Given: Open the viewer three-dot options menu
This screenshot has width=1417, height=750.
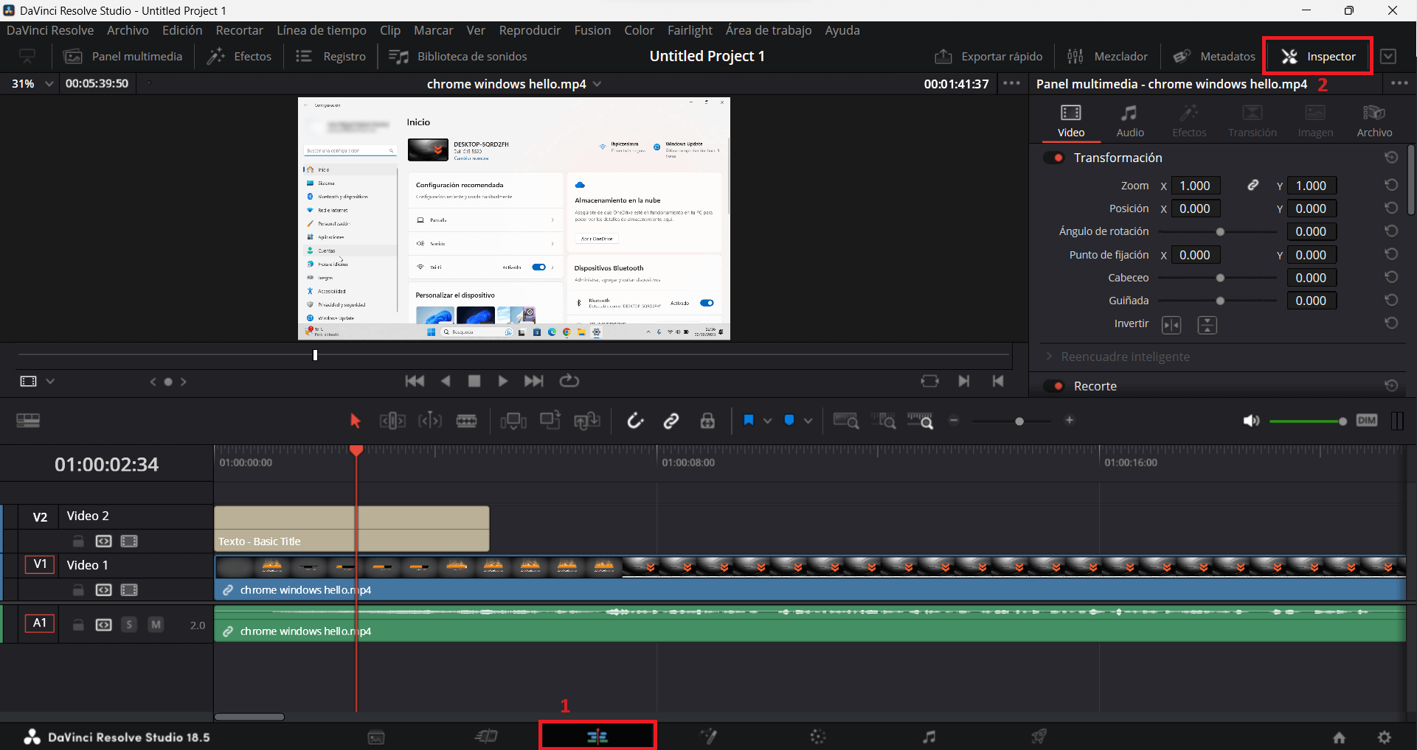Looking at the screenshot, I should (1012, 83).
